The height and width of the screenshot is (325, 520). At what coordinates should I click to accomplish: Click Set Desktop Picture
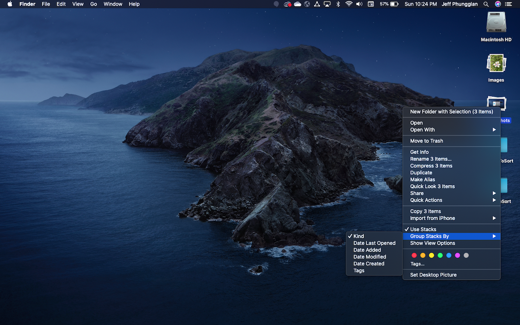(x=433, y=275)
